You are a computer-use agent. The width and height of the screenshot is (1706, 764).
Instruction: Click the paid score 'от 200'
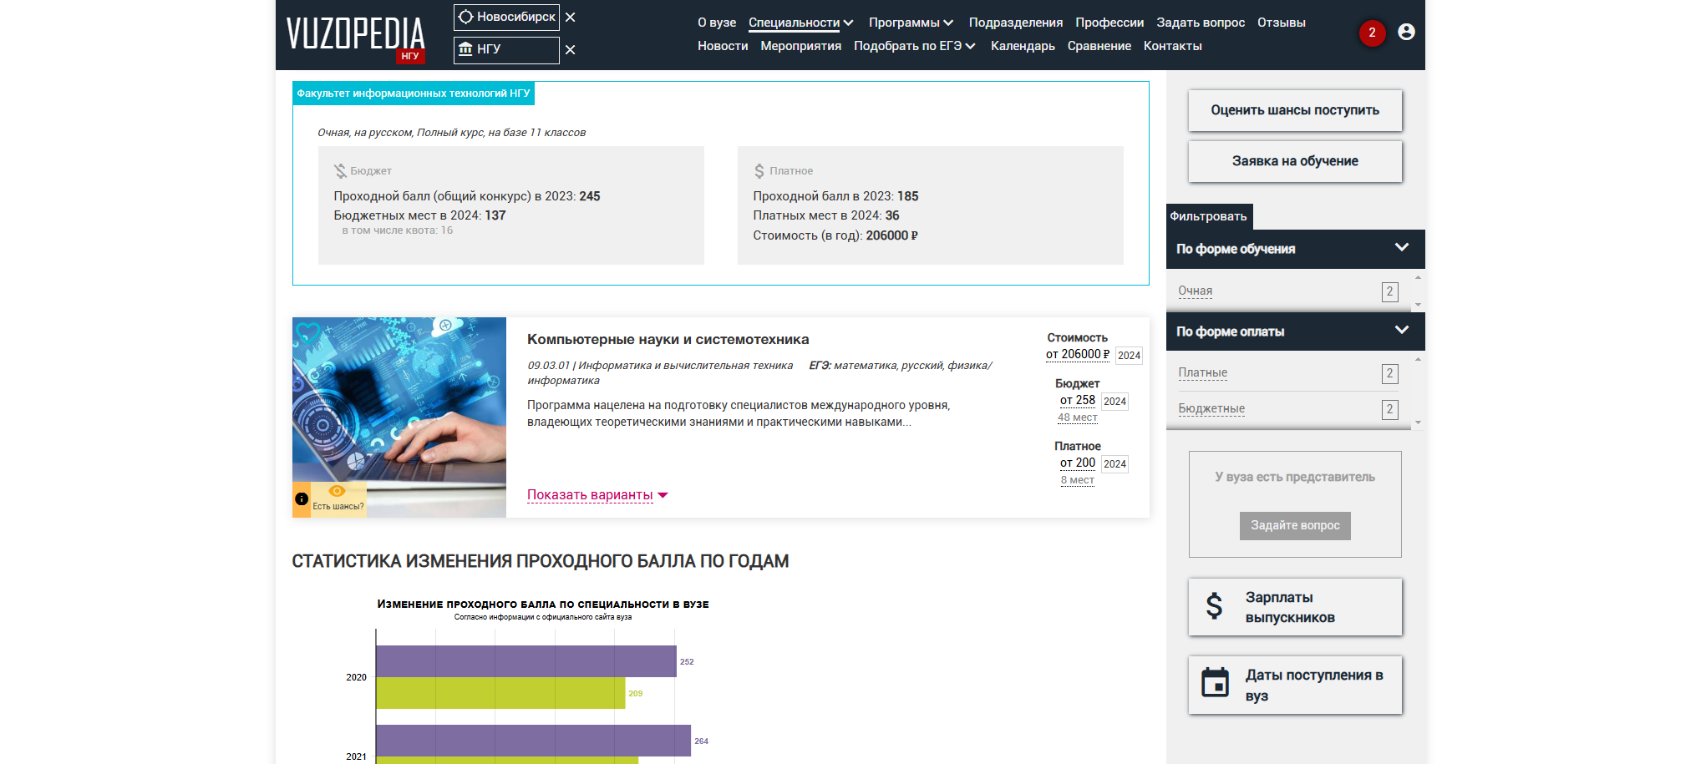(1078, 463)
